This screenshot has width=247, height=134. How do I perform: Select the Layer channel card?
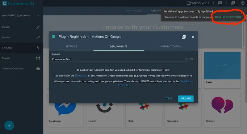[222, 70]
